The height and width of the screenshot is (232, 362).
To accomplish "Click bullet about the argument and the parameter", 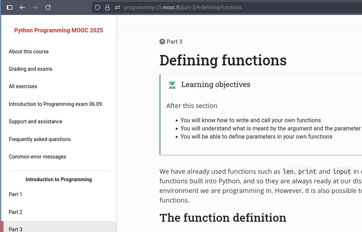I will (x=270, y=128).
